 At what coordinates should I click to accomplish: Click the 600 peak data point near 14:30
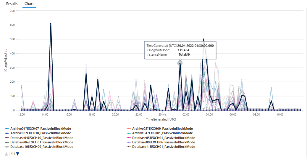click(x=51, y=23)
